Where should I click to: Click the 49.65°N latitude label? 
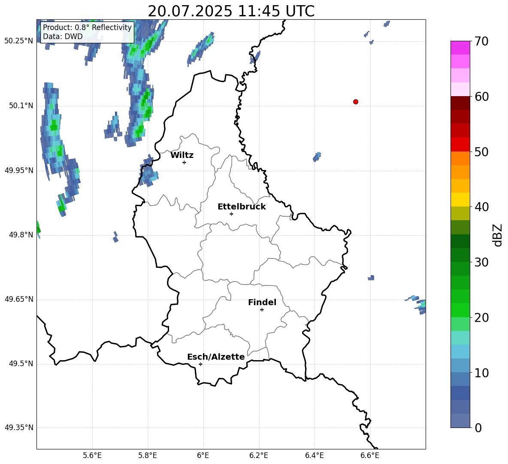pos(19,299)
